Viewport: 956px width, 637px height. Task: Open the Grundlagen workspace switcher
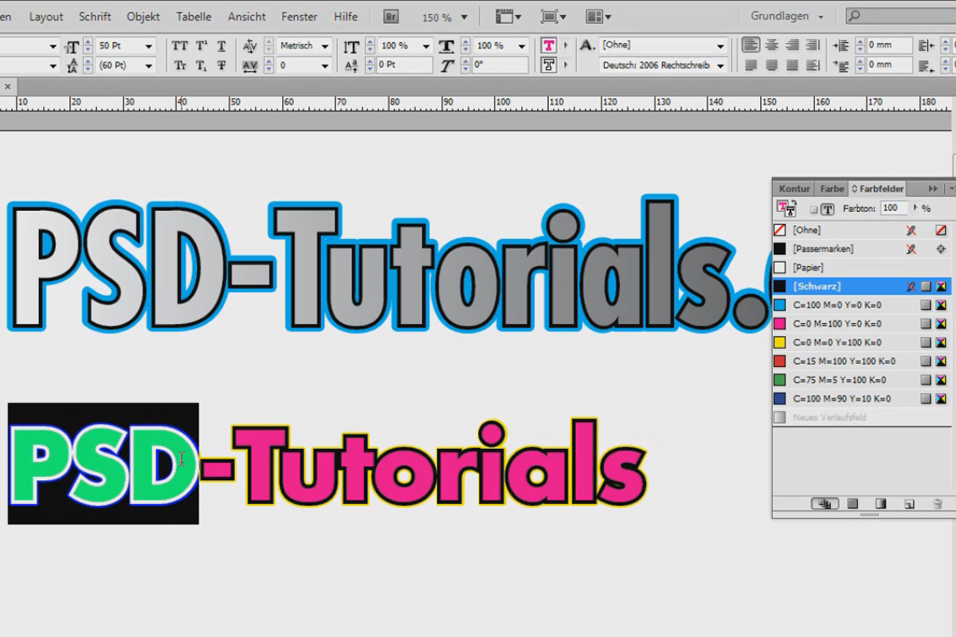(787, 16)
